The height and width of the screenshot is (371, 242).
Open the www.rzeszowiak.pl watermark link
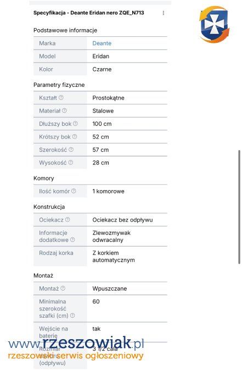pos(76,344)
